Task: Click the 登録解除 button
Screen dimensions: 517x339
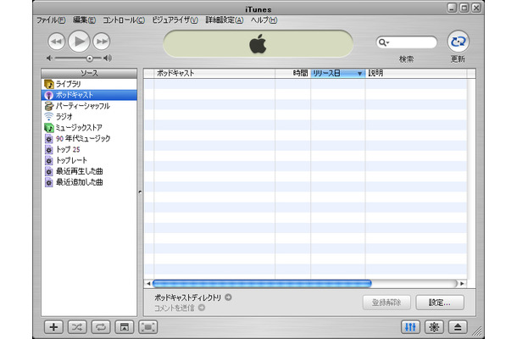Action: (386, 303)
